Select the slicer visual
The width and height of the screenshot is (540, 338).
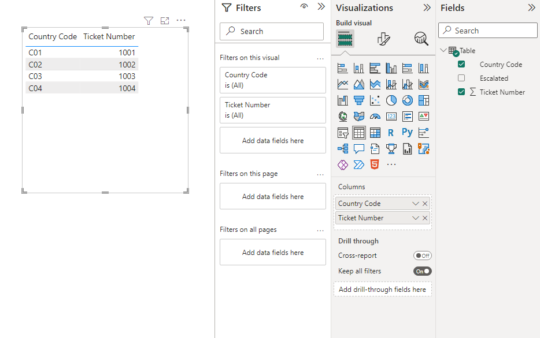[x=343, y=133]
